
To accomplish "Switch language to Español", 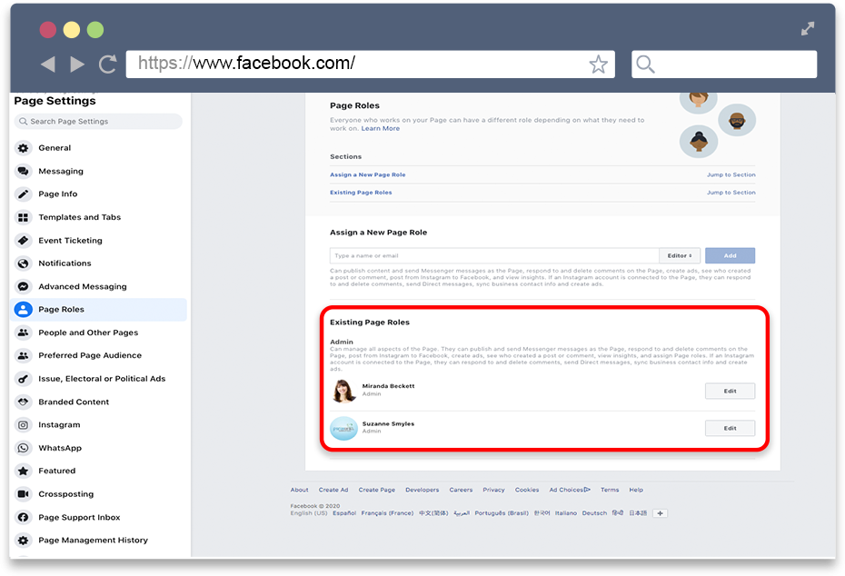I will tap(343, 513).
